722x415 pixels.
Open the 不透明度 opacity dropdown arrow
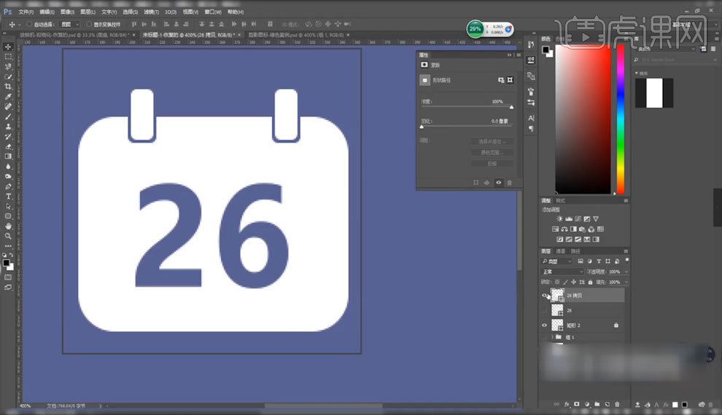[626, 272]
